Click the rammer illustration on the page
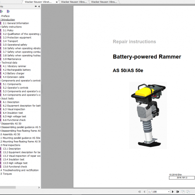195x195 pixels. click(x=148, y=115)
